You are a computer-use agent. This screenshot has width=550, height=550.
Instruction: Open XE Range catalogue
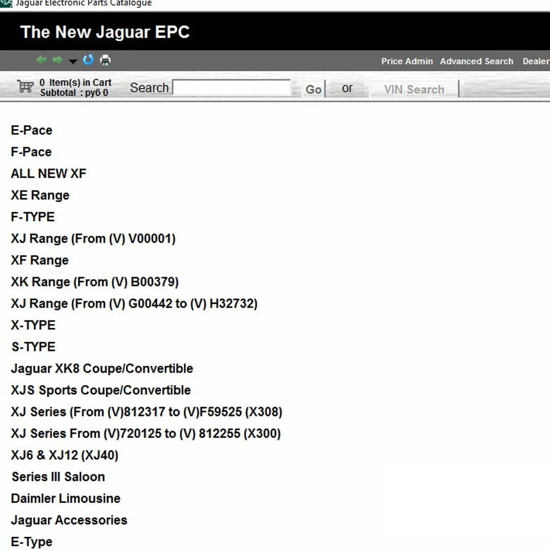click(x=40, y=196)
